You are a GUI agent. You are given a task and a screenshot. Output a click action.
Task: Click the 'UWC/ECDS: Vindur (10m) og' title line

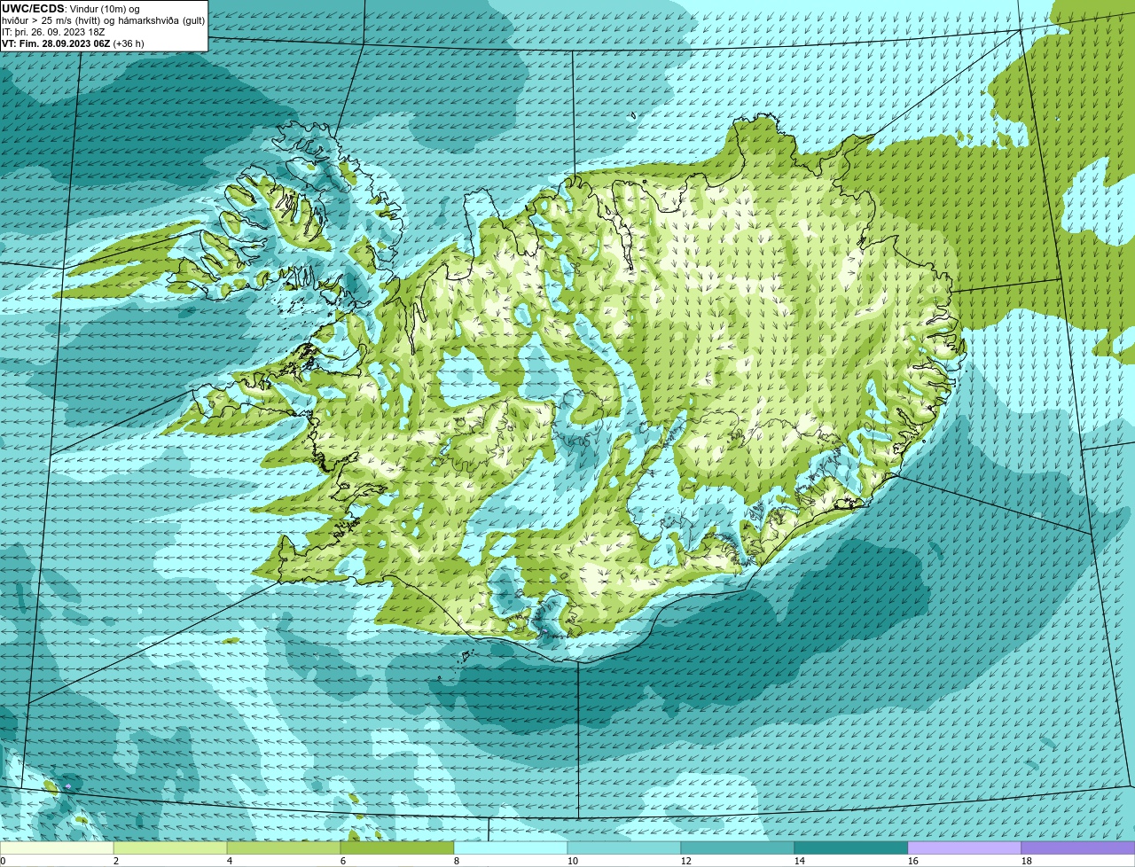[71, 9]
